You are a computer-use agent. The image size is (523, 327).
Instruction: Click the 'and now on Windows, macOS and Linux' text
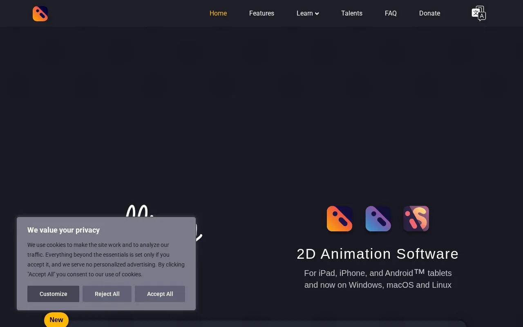378,285
